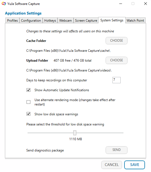Select the System Settings tab

[x=112, y=20]
